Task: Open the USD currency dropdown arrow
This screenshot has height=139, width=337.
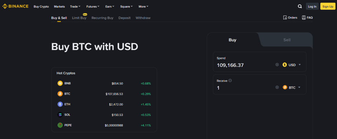Action: [x=299, y=65]
